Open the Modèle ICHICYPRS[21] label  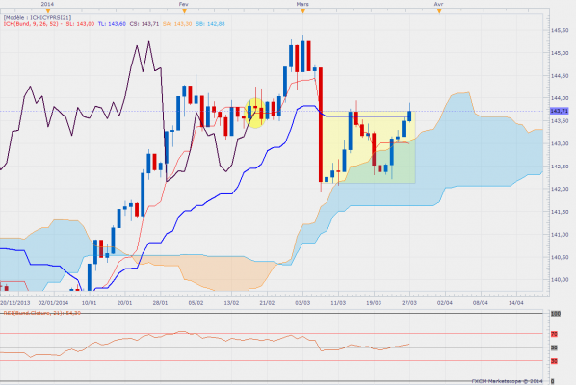pyautogui.click(x=38, y=17)
